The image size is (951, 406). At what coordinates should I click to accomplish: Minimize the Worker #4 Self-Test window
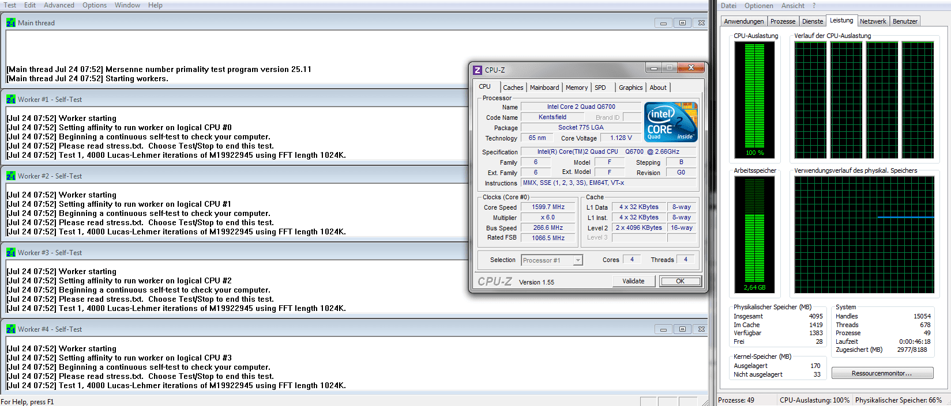[x=663, y=329]
